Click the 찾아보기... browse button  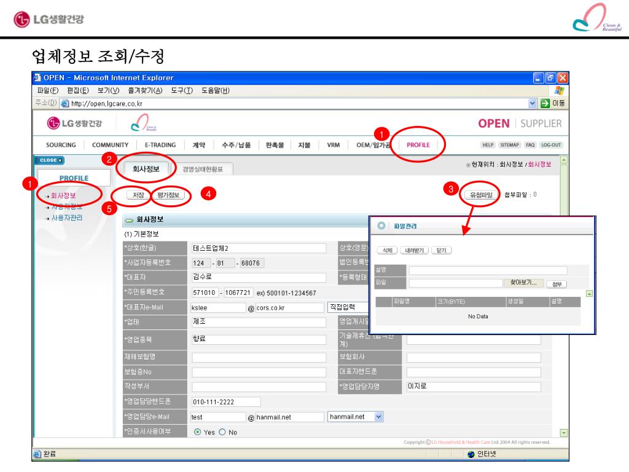coord(523,283)
